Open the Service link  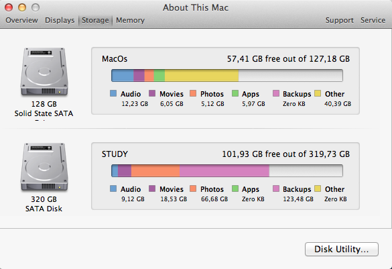[x=373, y=20]
